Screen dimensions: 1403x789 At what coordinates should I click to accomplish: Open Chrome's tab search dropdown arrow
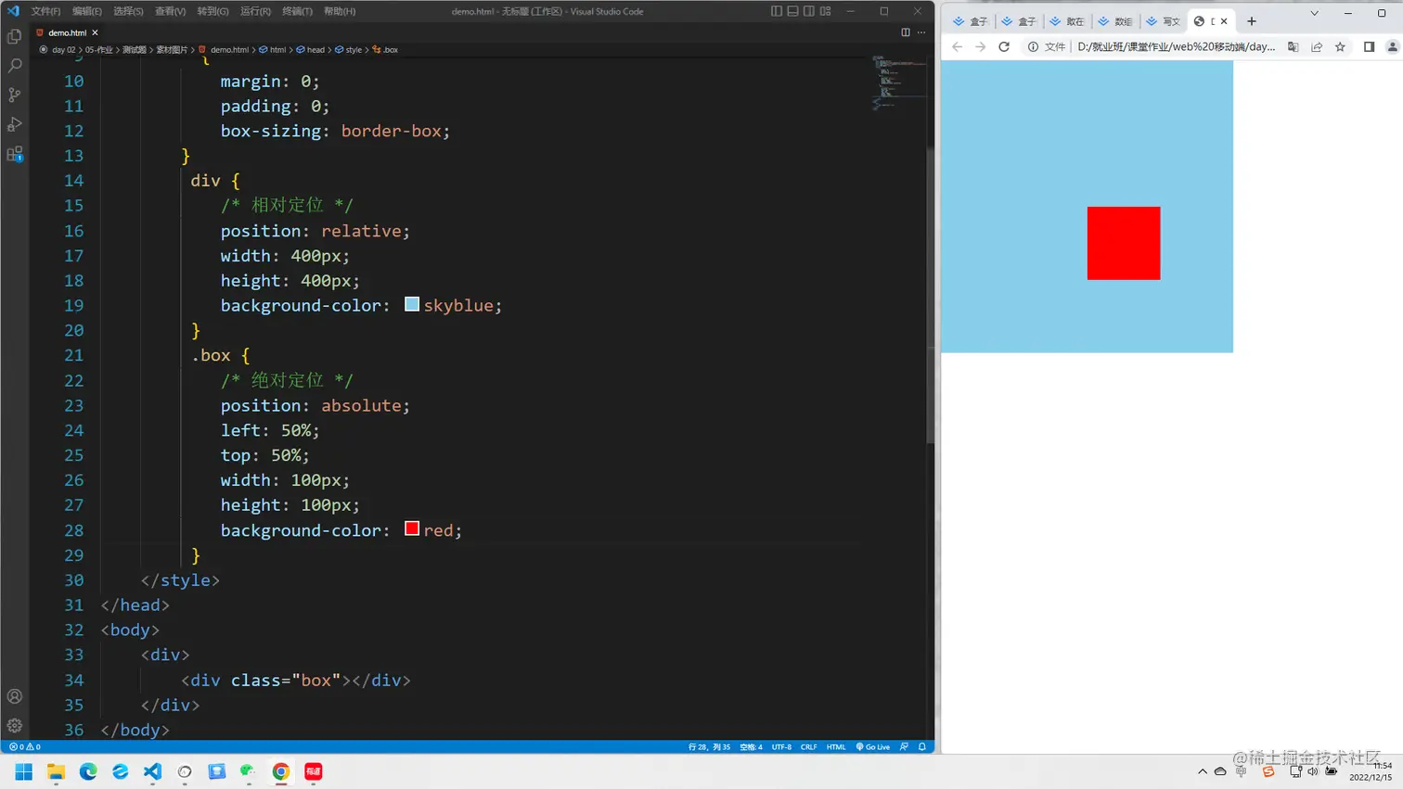(1315, 13)
